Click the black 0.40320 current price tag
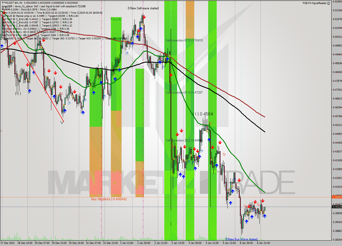Screen dimensions: 342x246 [337, 207]
